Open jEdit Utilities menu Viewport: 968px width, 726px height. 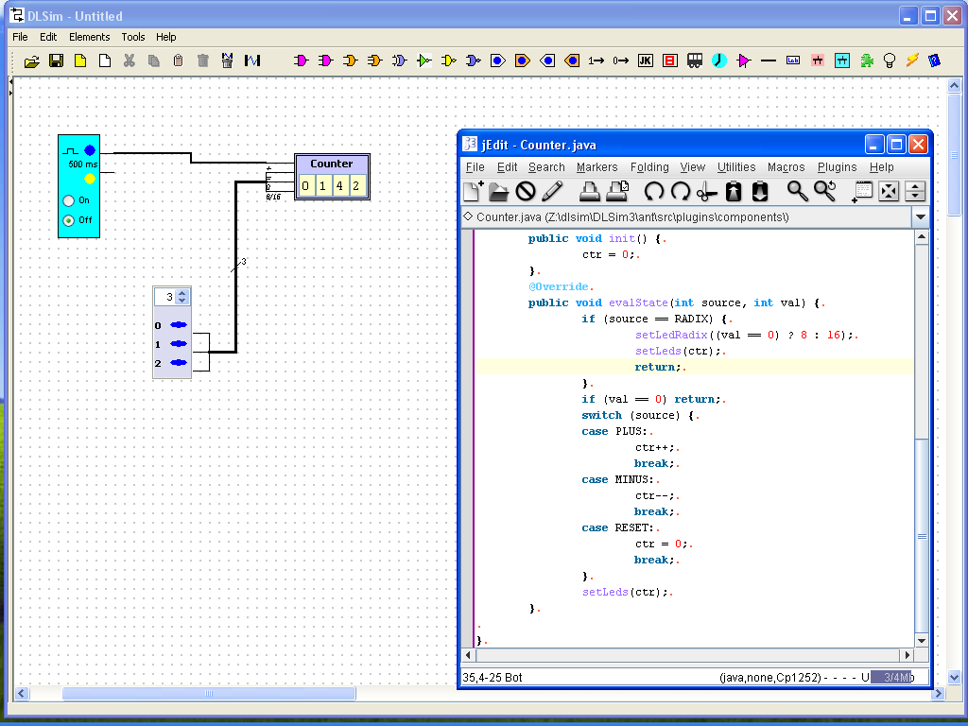coord(736,166)
